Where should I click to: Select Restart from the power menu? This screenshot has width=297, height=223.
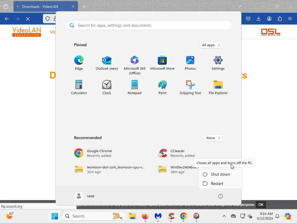pos(220,184)
